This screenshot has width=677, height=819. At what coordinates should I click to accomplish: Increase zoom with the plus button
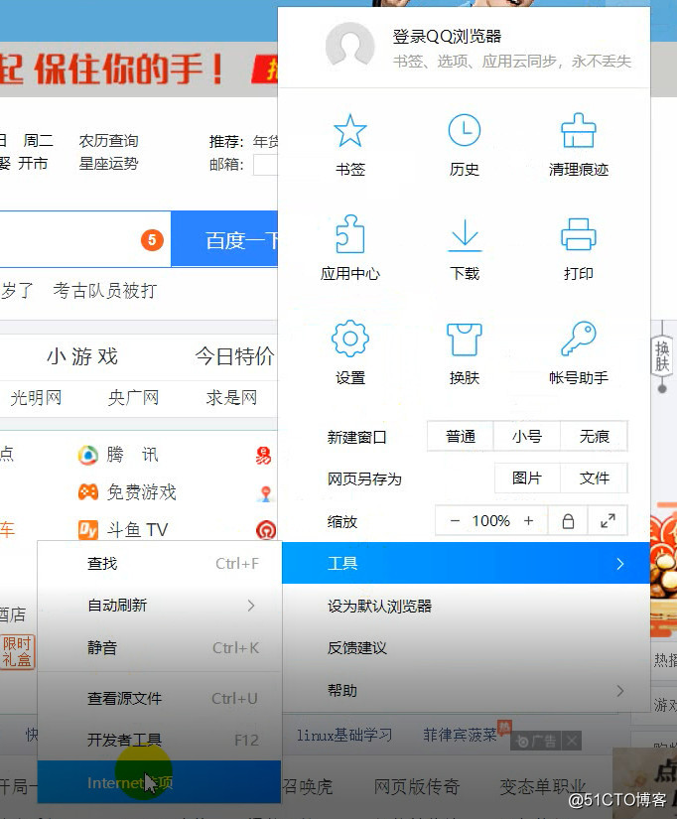[529, 521]
